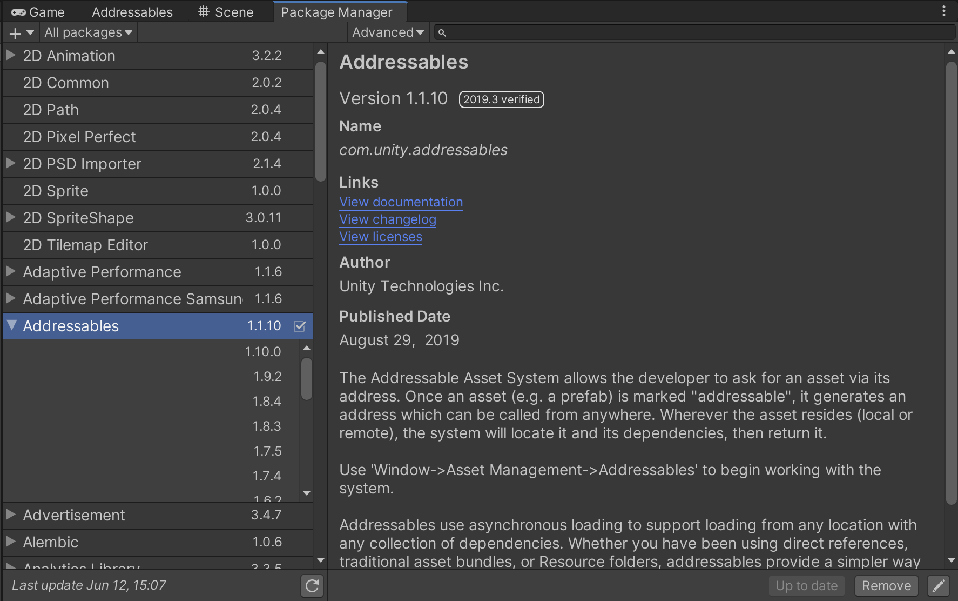Open the Advanced dropdown
The image size is (958, 601).
coord(388,32)
